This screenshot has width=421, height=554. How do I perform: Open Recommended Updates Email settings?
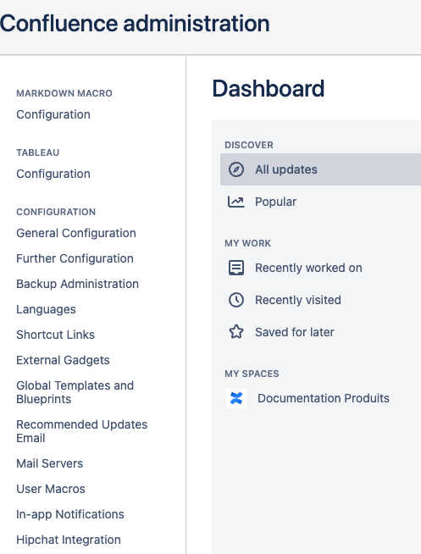[x=81, y=431]
